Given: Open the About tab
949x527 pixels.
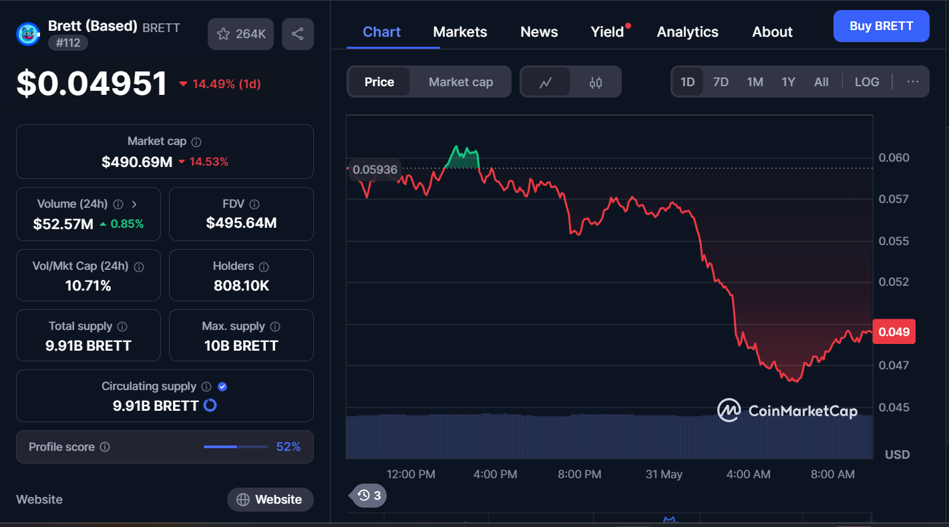Looking at the screenshot, I should click(x=772, y=31).
